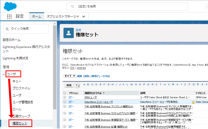Image resolution: width=208 pixels, height=129 pixels.
Task: Click 新規ビューの作成 link
Action: (101, 76)
